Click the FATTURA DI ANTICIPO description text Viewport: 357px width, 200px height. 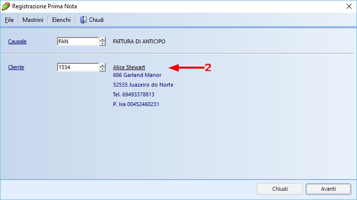click(139, 42)
